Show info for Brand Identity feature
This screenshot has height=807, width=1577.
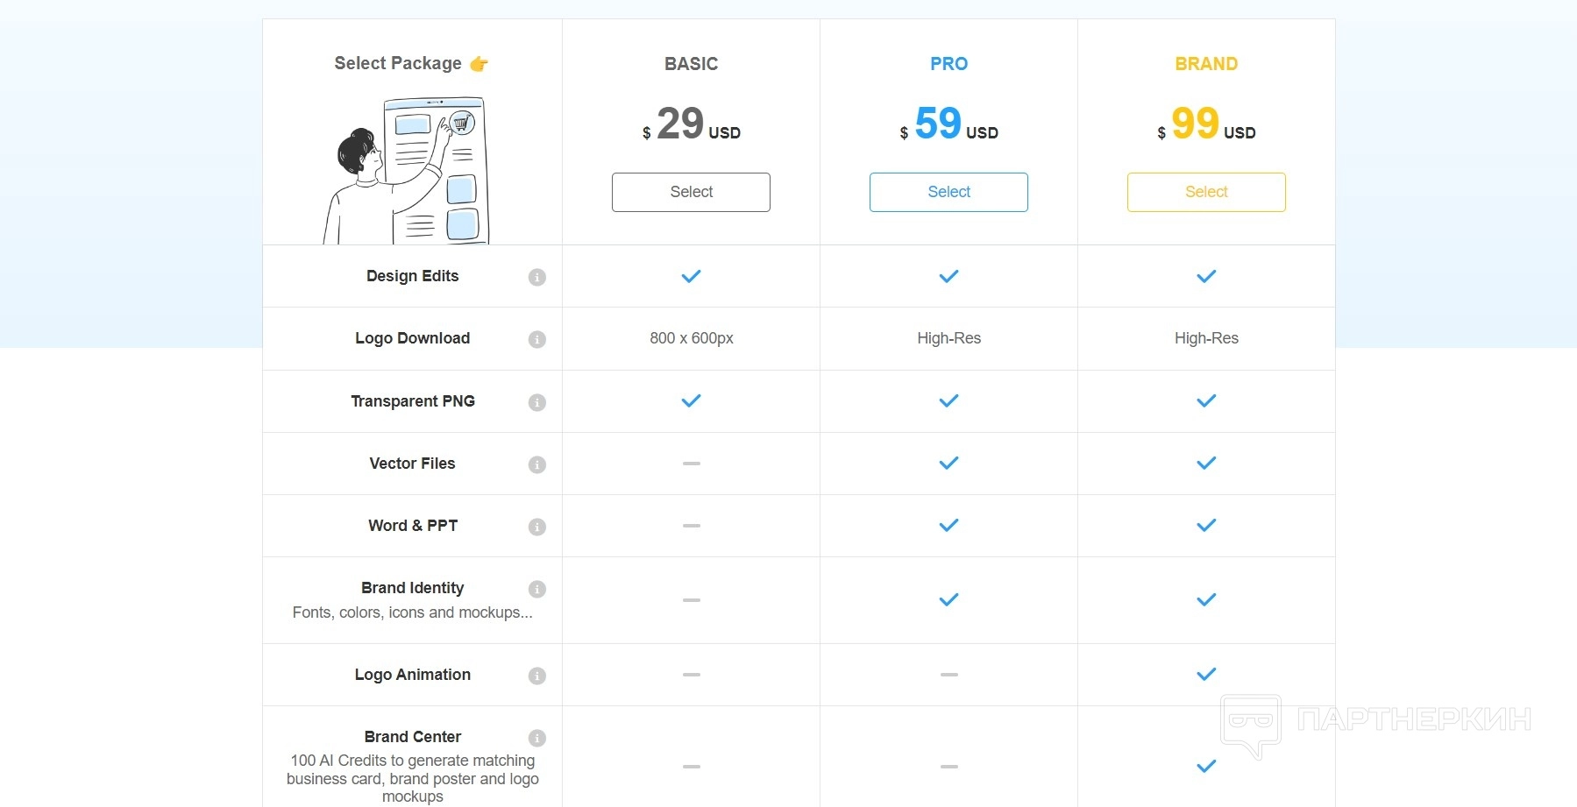[x=537, y=589]
